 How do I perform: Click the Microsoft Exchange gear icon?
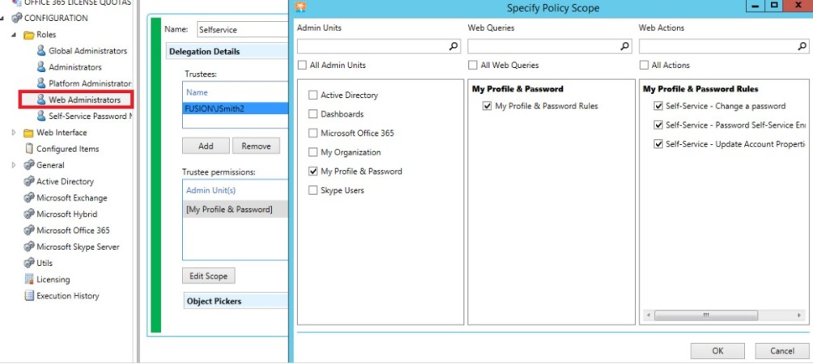tap(29, 198)
